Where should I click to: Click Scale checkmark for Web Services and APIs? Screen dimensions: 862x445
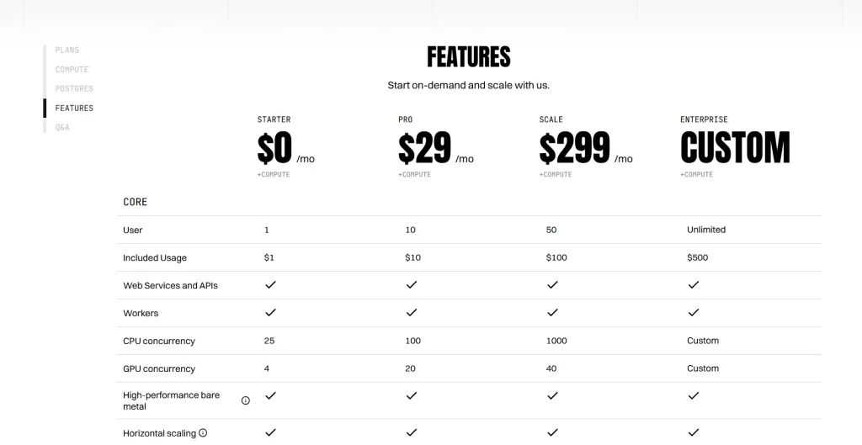click(x=552, y=284)
